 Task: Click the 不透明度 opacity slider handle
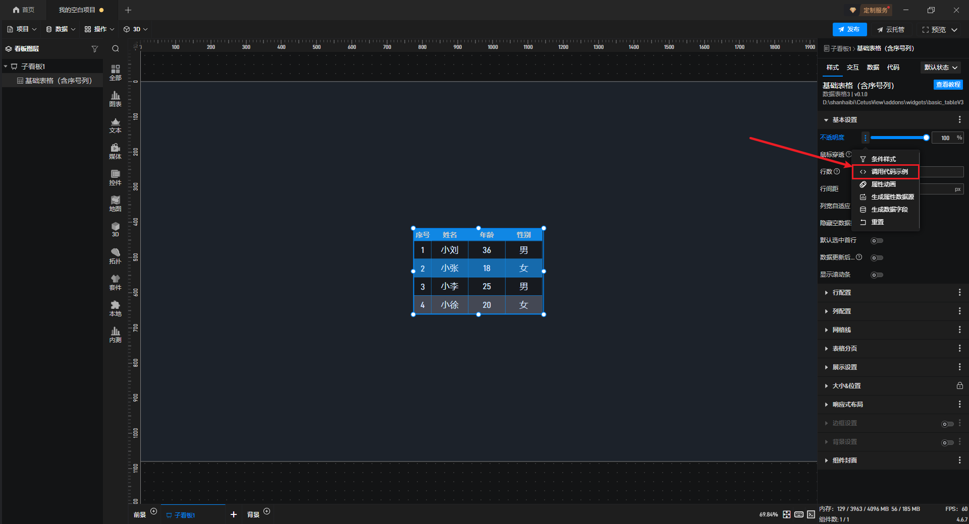pyautogui.click(x=926, y=138)
